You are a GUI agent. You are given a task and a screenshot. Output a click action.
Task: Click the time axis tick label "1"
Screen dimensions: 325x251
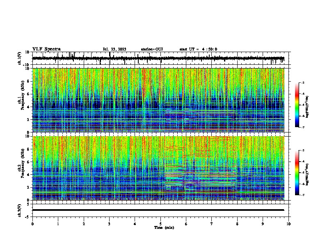tap(58, 224)
